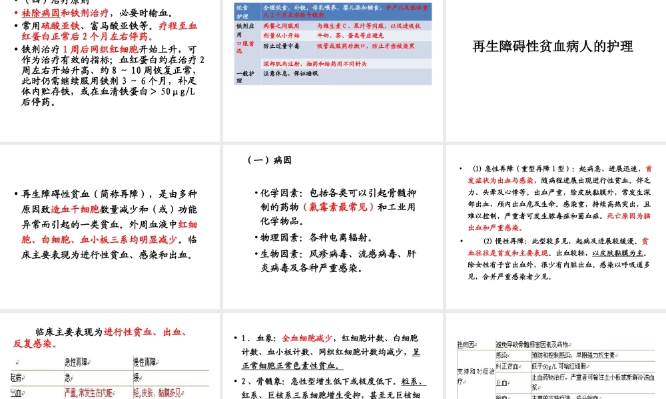Click the red words 造血干细胞
The width and height of the screenshot is (666, 399).
[x=75, y=209]
